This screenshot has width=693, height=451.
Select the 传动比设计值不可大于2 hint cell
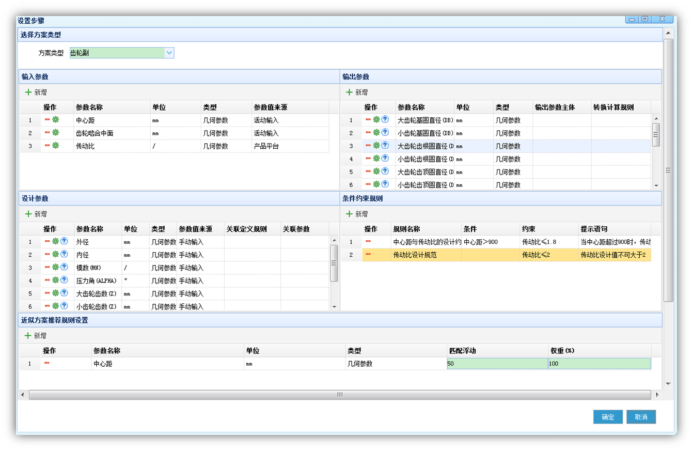click(x=615, y=255)
